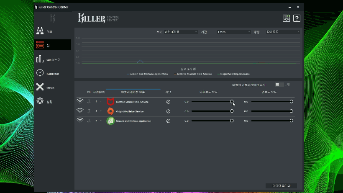The height and width of the screenshot is (193, 343).
Task: Click the WiFi icon for OriginWebHelperService
Action: coord(80,111)
